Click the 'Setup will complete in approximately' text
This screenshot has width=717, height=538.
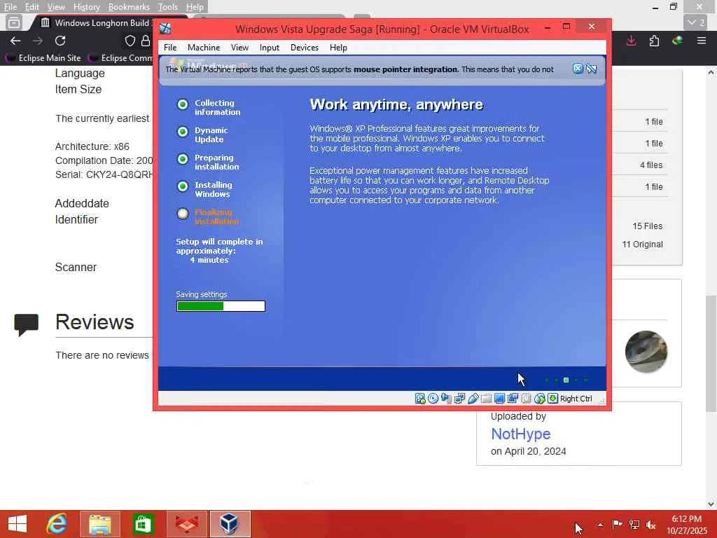219,246
